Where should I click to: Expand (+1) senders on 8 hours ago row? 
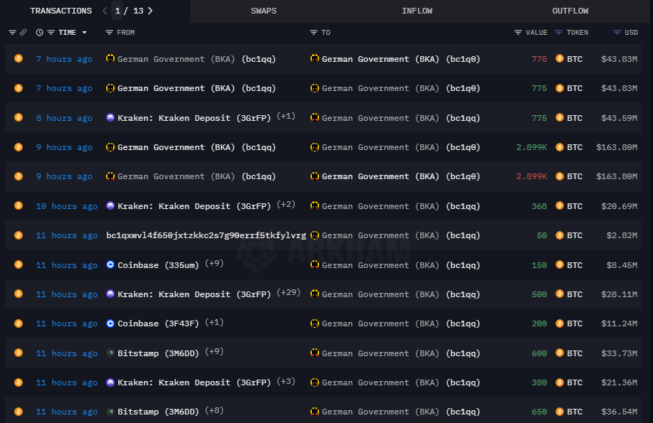286,116
